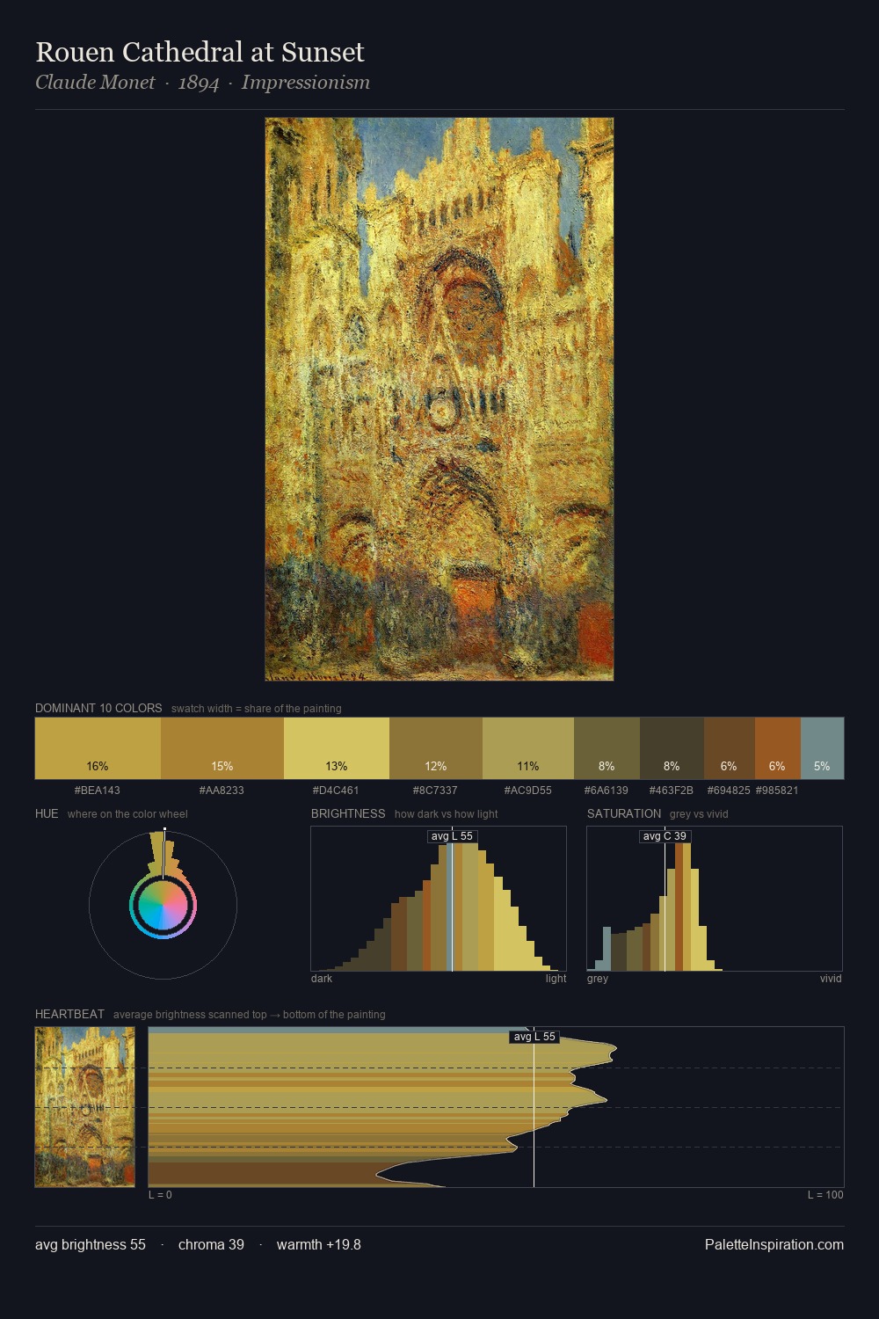Open the large Rouen Cathedral painting image
This screenshot has height=1319, width=879.
coord(439,399)
